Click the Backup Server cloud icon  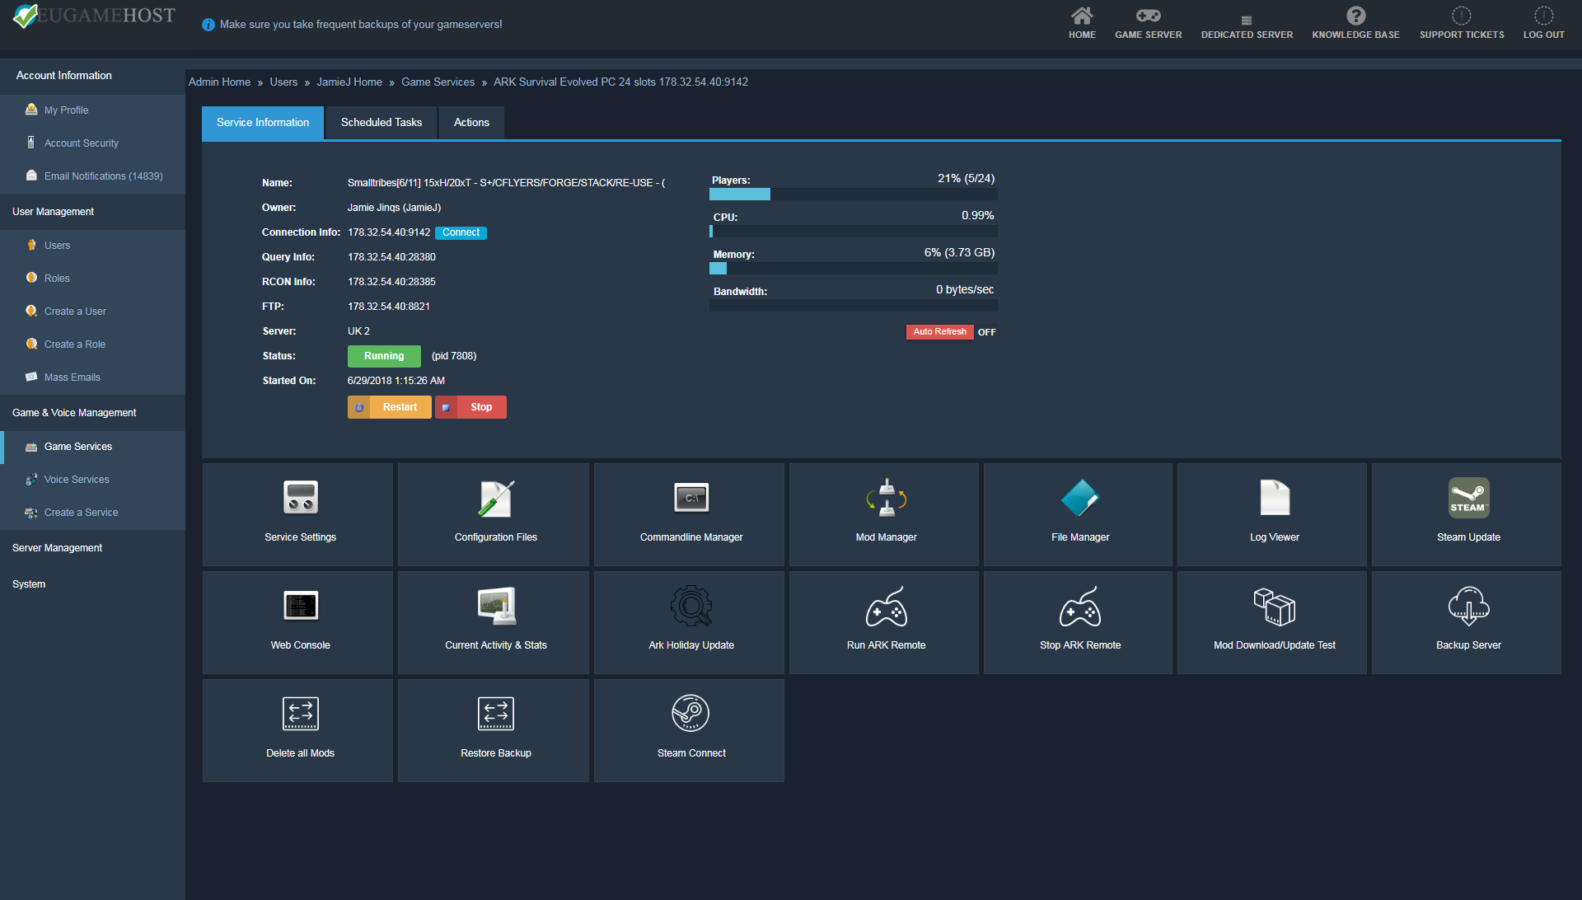pos(1468,606)
